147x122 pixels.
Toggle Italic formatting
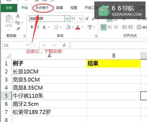(x=38, y=27)
